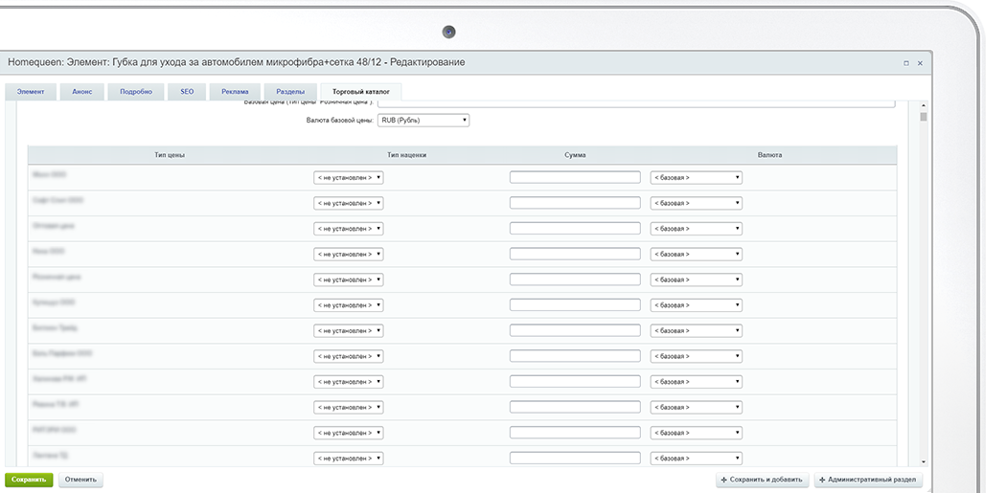Viewport: 1006px width, 493px height.
Task: Open the RUB (Рубль) base currency dropdown
Action: 423,120
